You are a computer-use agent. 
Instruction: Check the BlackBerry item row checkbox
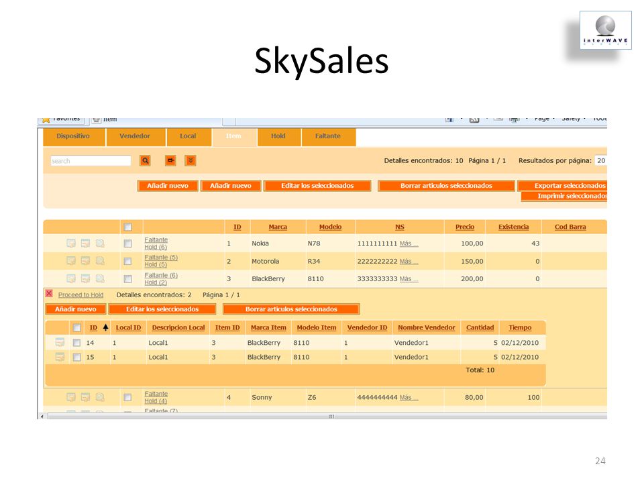click(x=127, y=279)
